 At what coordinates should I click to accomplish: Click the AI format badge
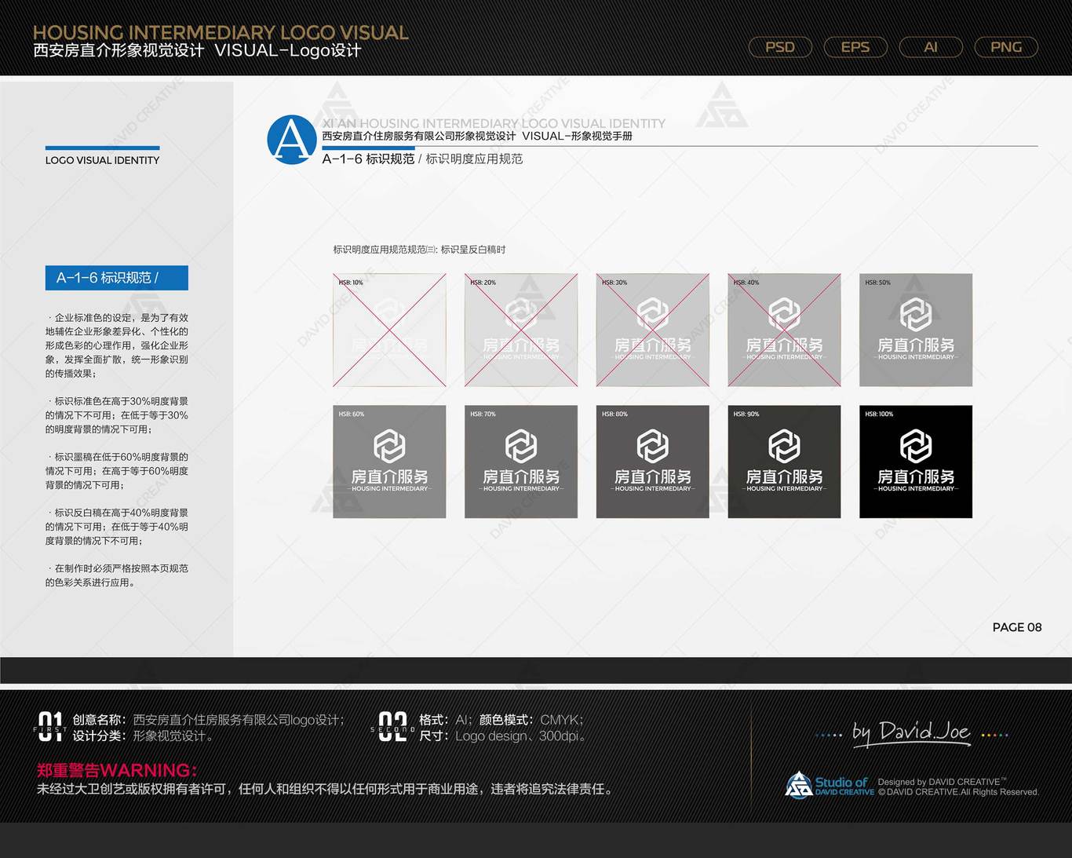click(x=931, y=47)
